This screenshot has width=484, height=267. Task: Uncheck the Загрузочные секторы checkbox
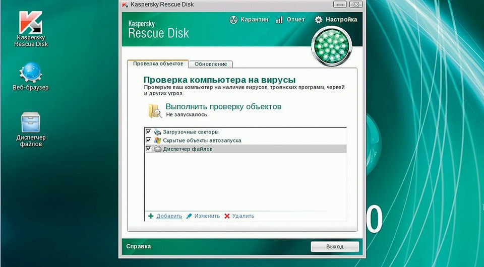point(148,131)
